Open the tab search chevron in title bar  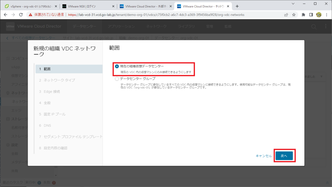(x=293, y=4)
